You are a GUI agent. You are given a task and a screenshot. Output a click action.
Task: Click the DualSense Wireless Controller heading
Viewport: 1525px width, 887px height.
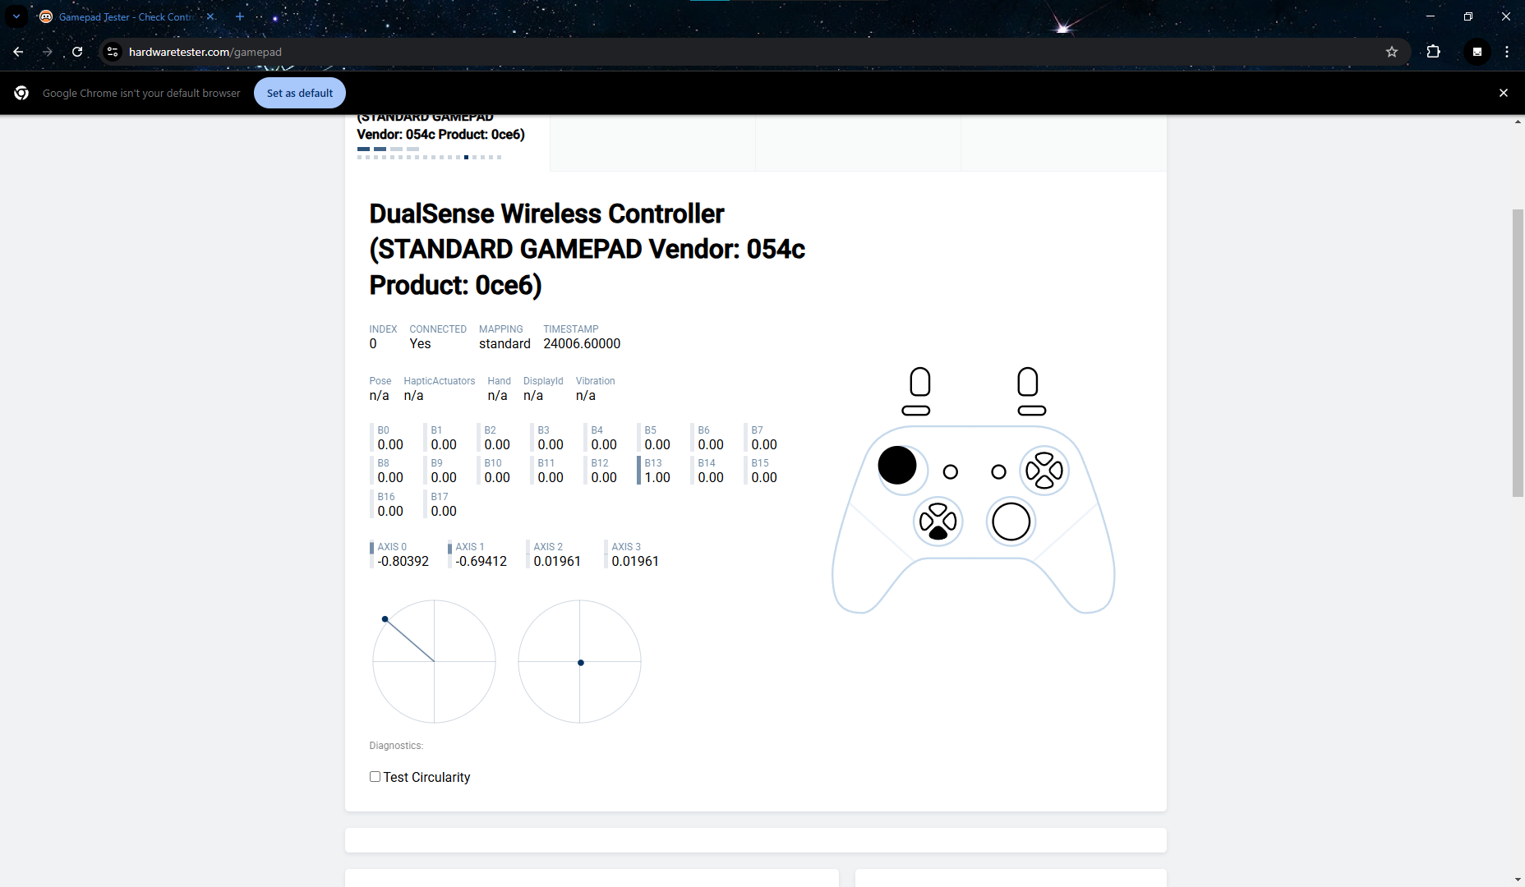pyautogui.click(x=587, y=249)
